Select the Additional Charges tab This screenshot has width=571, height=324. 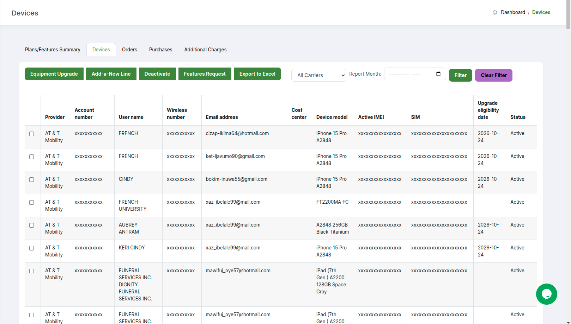205,49
